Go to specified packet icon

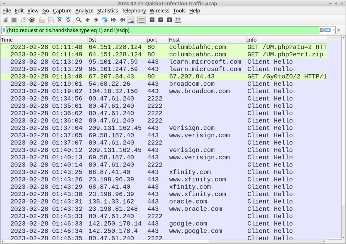(x=105, y=20)
